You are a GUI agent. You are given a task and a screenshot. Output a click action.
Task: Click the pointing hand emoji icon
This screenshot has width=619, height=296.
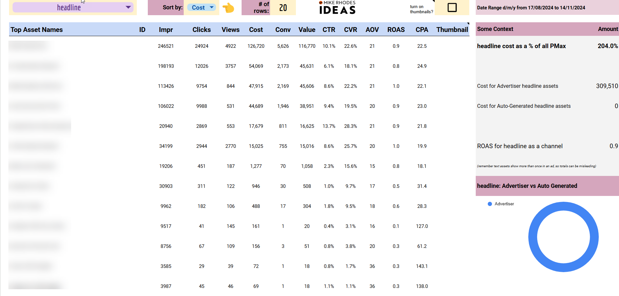pos(228,8)
